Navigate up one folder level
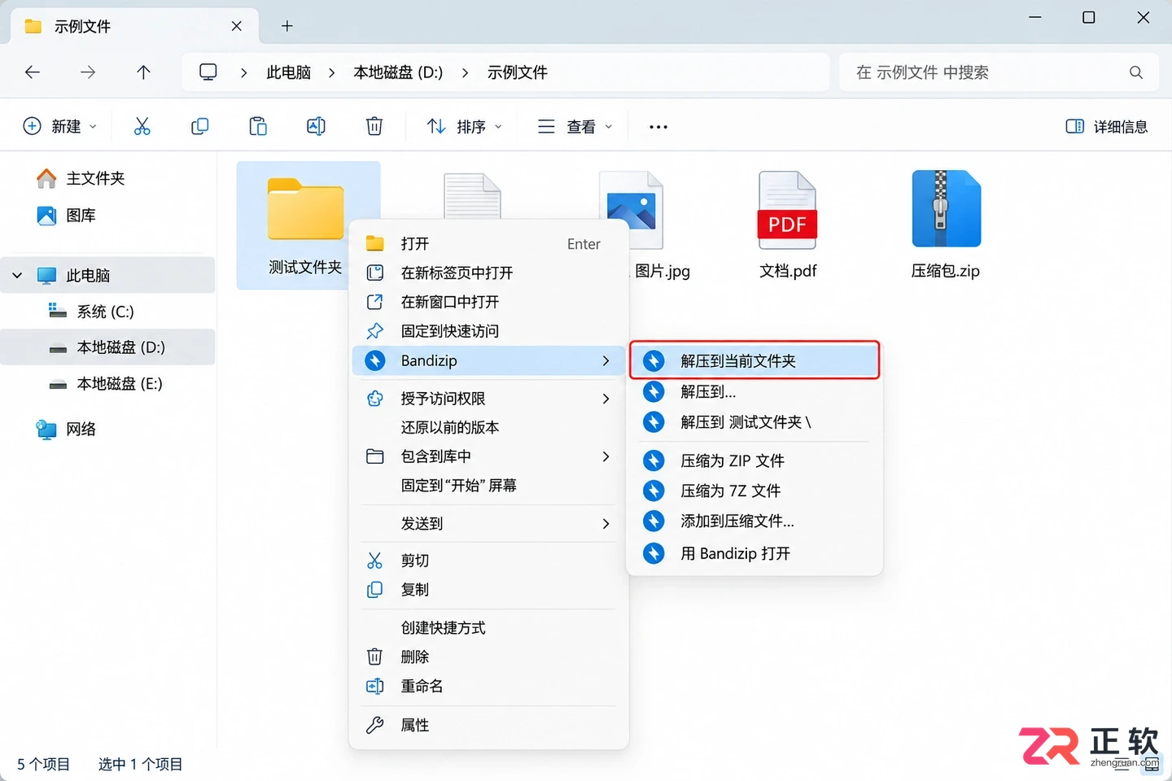The width and height of the screenshot is (1172, 781). click(x=143, y=72)
